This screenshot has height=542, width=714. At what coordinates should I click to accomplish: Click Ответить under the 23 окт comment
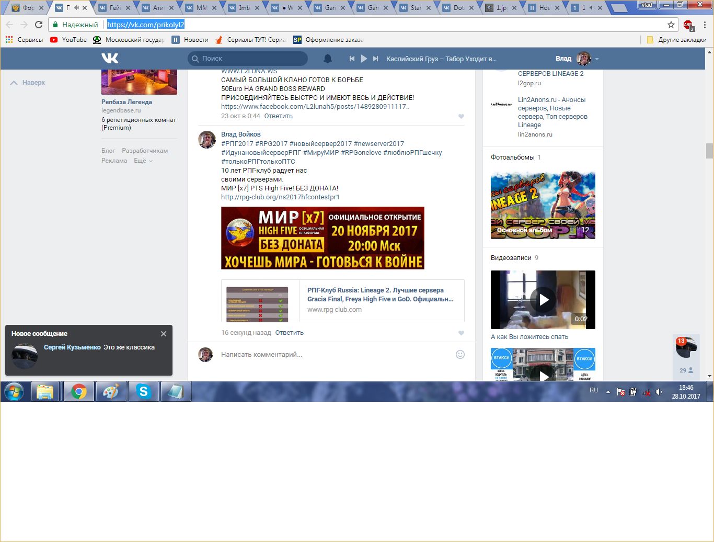278,116
